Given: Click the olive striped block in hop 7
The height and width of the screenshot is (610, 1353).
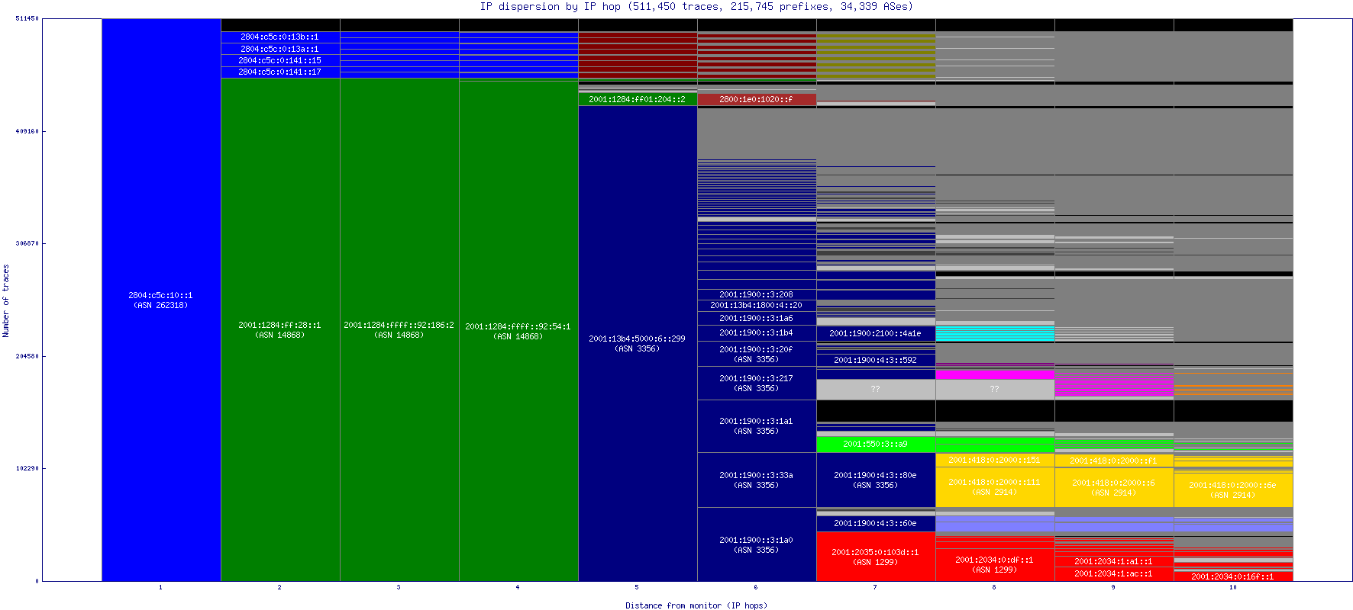Looking at the screenshot, I should pyautogui.click(x=876, y=56).
